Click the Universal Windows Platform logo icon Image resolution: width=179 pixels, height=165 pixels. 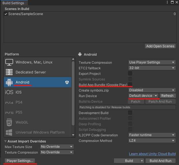pos(9,132)
